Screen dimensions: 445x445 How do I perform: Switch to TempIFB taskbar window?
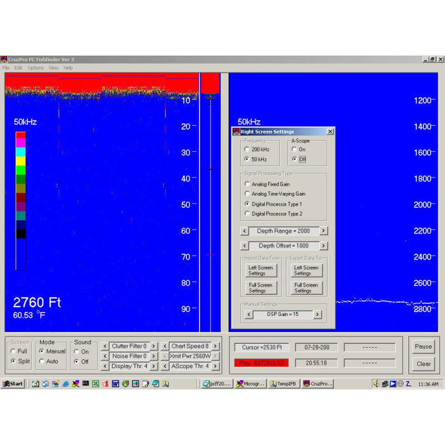pyautogui.click(x=284, y=384)
